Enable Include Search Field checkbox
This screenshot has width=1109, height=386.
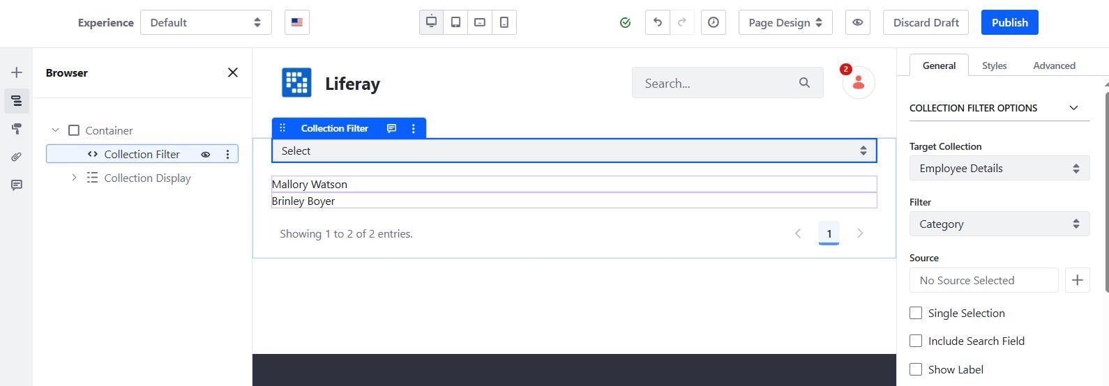coord(916,341)
